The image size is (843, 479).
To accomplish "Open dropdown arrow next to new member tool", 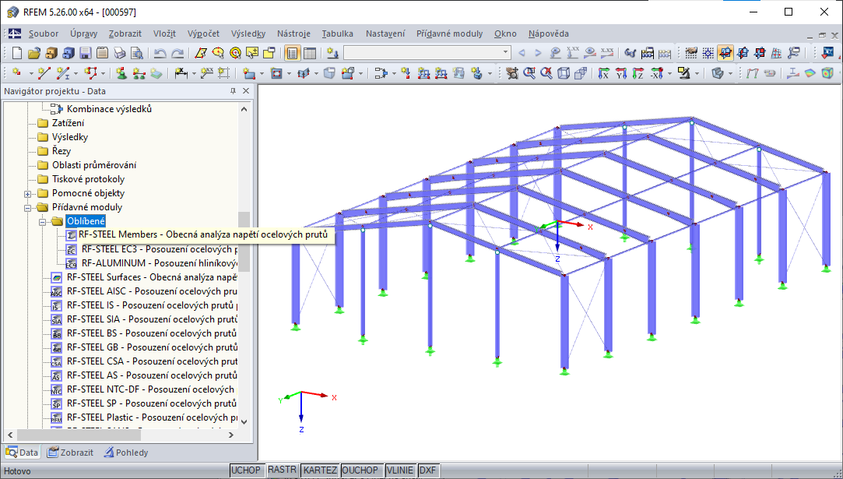I will coord(76,73).
